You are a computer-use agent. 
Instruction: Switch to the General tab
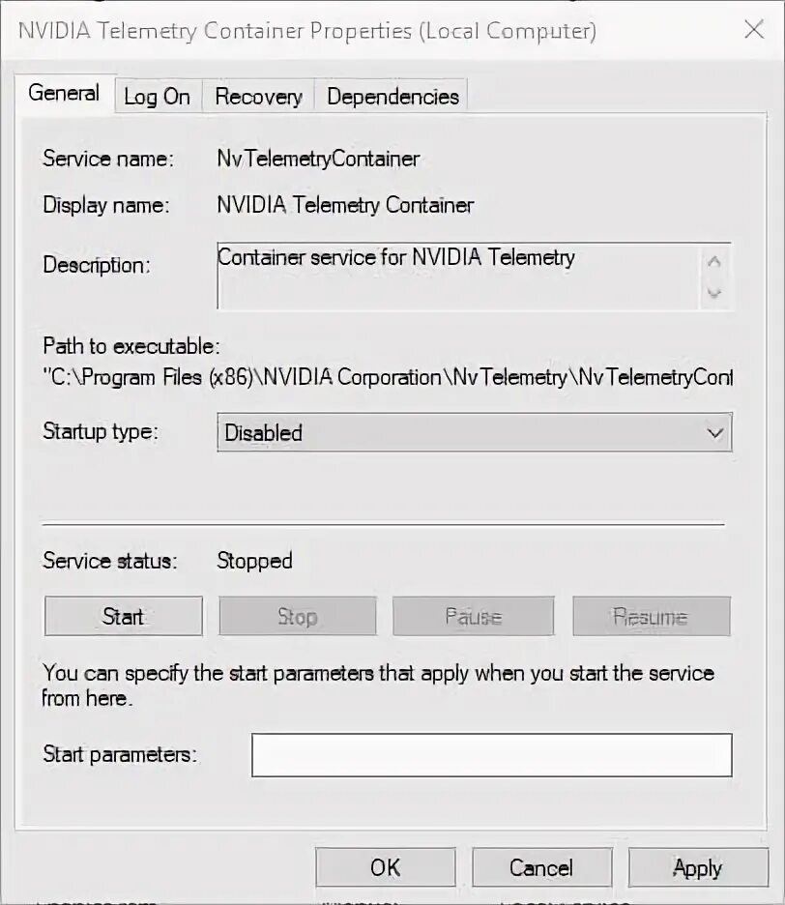coord(64,94)
